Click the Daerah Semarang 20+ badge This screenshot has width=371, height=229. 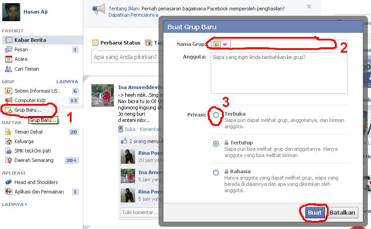(x=72, y=160)
